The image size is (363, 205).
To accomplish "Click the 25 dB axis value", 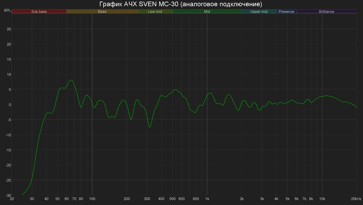I will coord(9,29).
